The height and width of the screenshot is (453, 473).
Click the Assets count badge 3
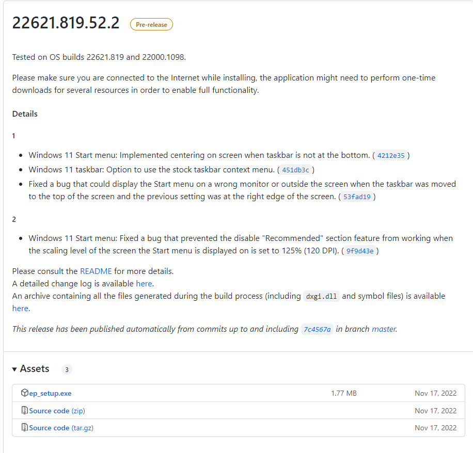(67, 369)
